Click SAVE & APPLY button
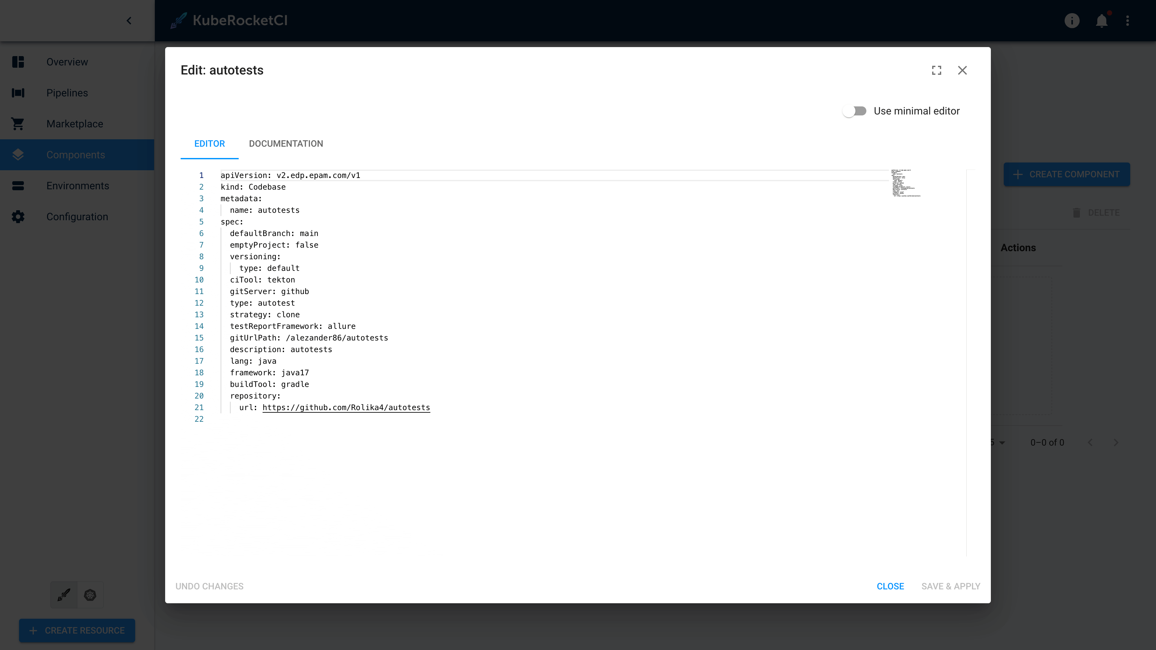The width and height of the screenshot is (1156, 650). tap(950, 586)
